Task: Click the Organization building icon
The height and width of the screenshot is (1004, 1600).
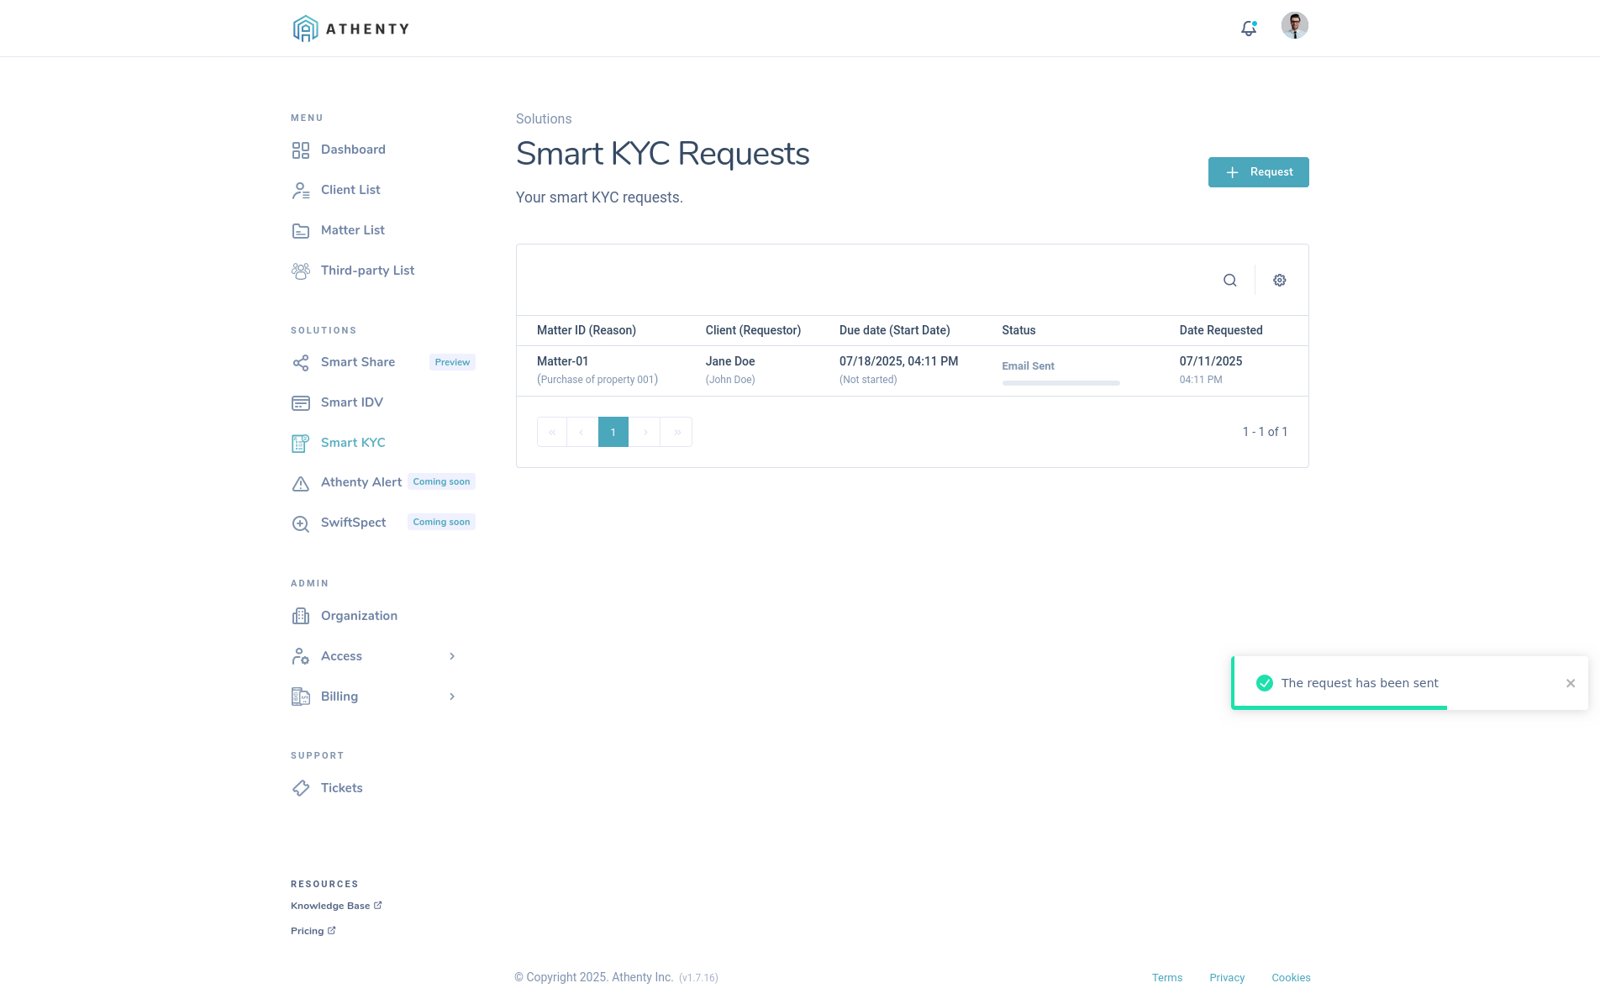Action: point(301,616)
